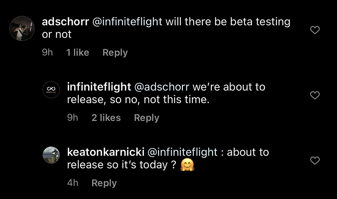Click the 9h timestamp under infiniteflight's reply
Image resolution: width=337 pixels, height=199 pixels.
[x=72, y=118]
